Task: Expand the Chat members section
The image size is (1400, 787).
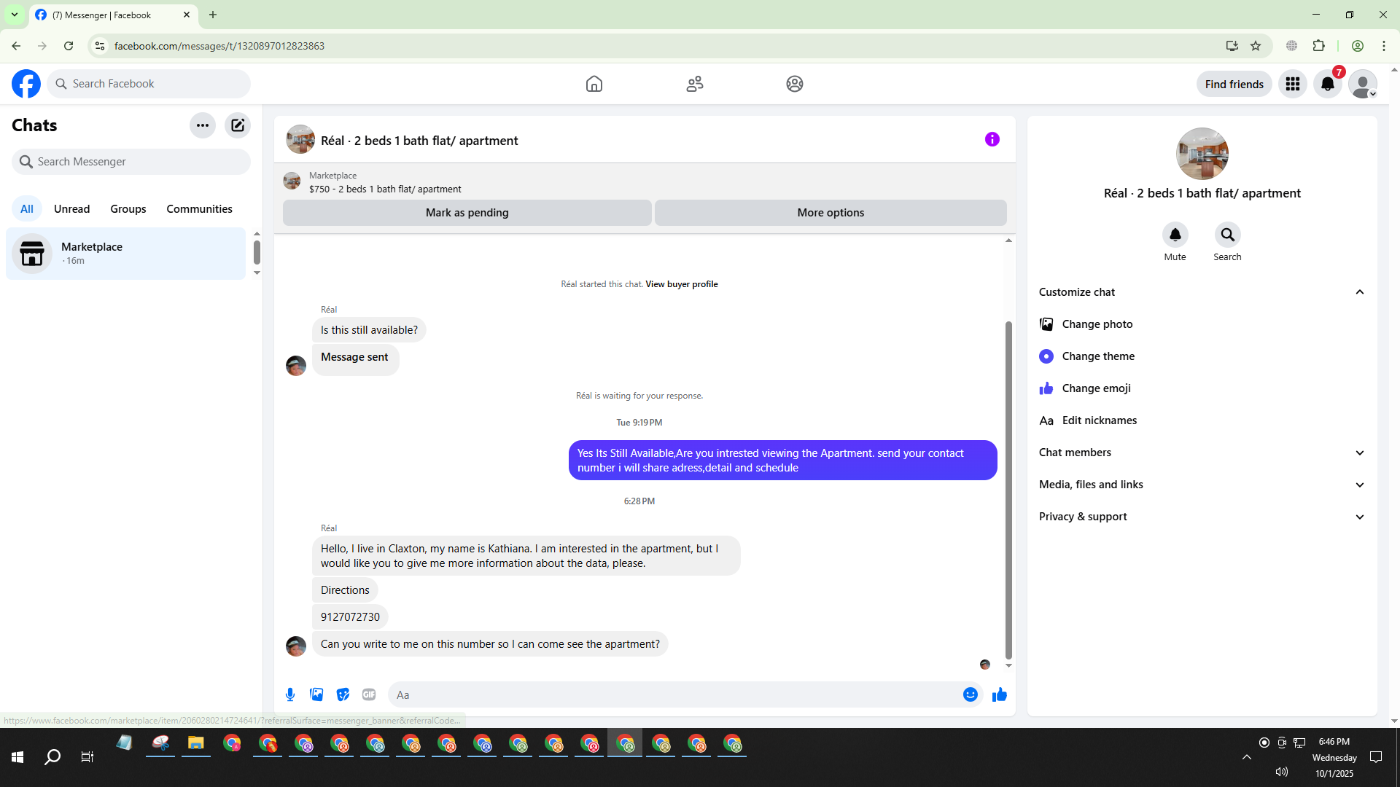Action: [1201, 453]
